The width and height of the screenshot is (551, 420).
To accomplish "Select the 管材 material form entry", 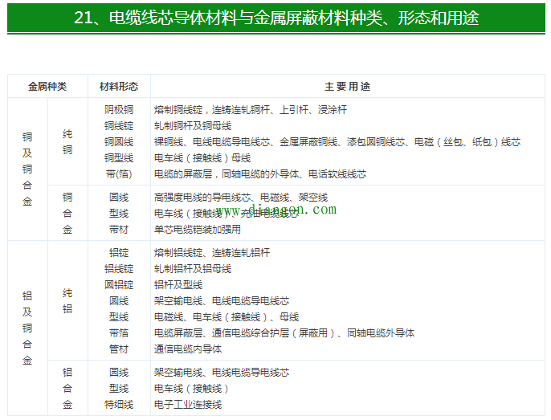I will [x=118, y=349].
